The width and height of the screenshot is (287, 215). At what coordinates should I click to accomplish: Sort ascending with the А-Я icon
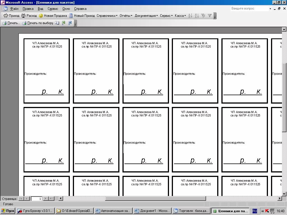click(x=190, y=16)
